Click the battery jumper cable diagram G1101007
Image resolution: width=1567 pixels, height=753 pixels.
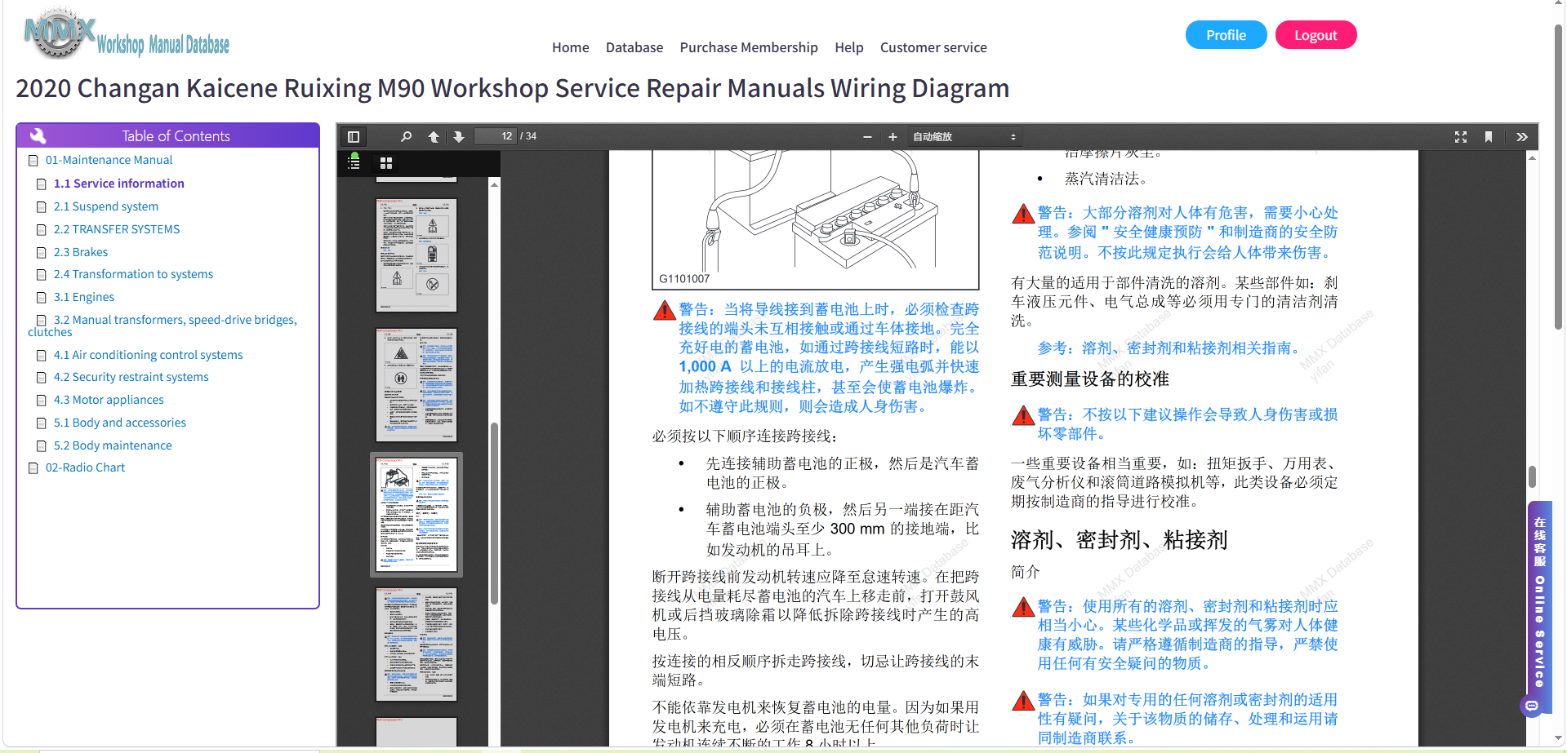815,219
